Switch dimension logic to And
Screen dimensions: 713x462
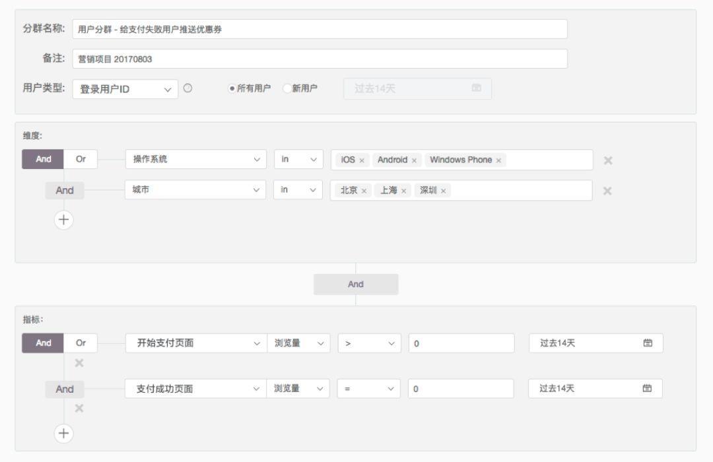43,159
